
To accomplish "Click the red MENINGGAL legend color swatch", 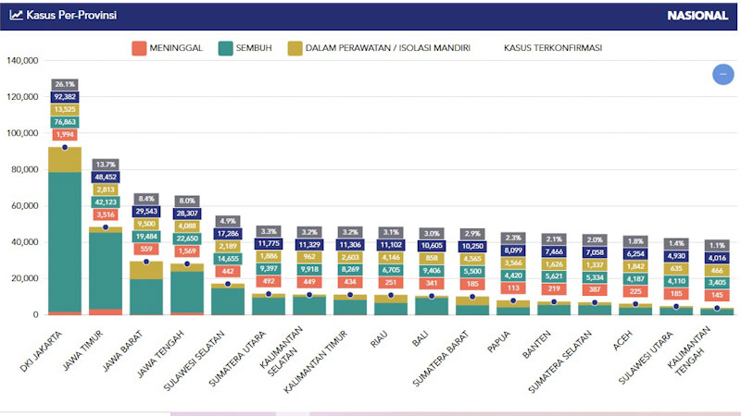I will 140,47.
